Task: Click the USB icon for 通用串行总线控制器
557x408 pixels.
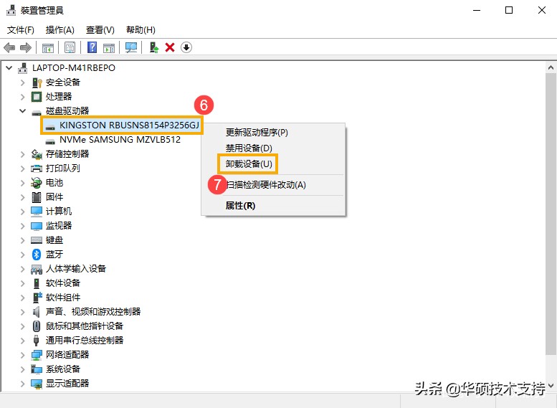Action: 37,341
